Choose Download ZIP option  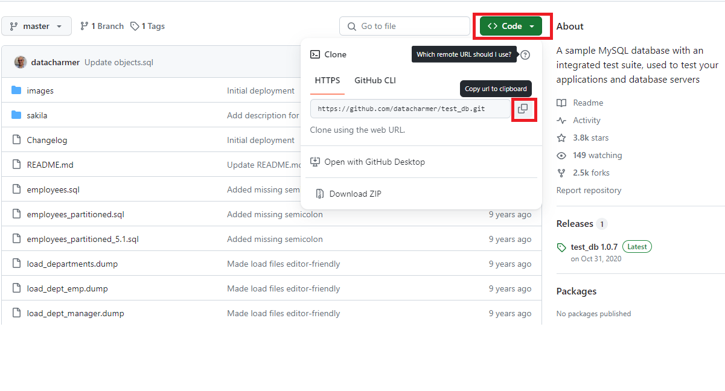point(355,194)
